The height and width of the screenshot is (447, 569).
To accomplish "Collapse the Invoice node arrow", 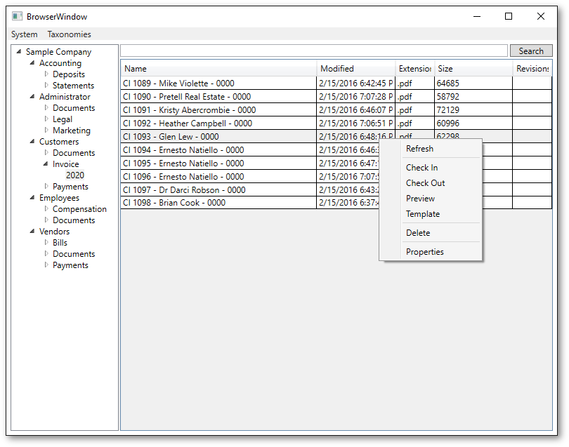I will [46, 164].
